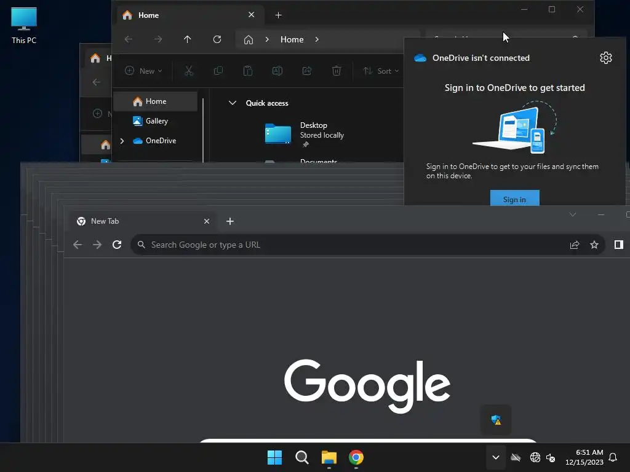Viewport: 630px width, 472px height.
Task: Open This PC desktop icon
Action: (x=24, y=26)
